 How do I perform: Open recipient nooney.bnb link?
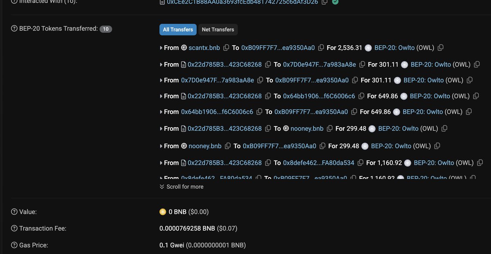point(307,129)
